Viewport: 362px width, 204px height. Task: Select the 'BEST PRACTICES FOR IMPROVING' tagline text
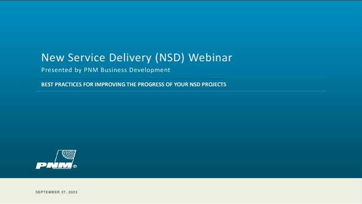133,85
